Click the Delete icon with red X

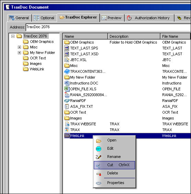99,174
